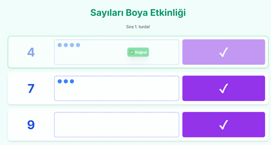The image size is (271, 145).
Task: Click the "Sıra 1. turda!" status text
Action: 138,27
